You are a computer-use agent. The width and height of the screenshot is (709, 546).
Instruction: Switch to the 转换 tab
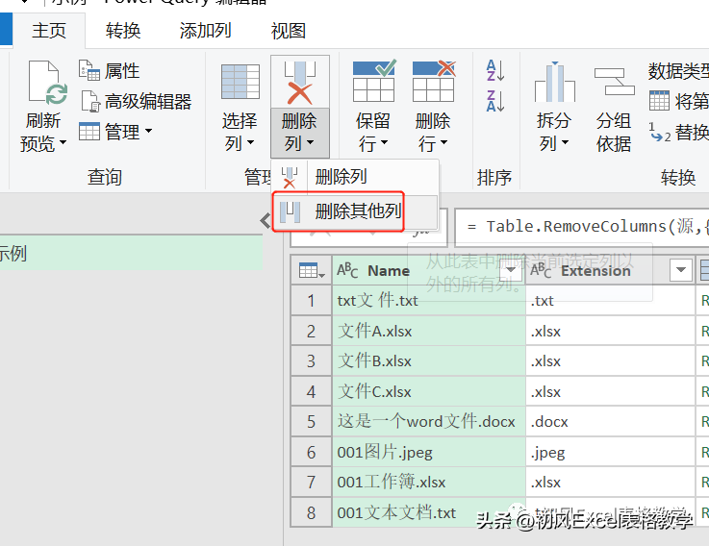pos(123,31)
